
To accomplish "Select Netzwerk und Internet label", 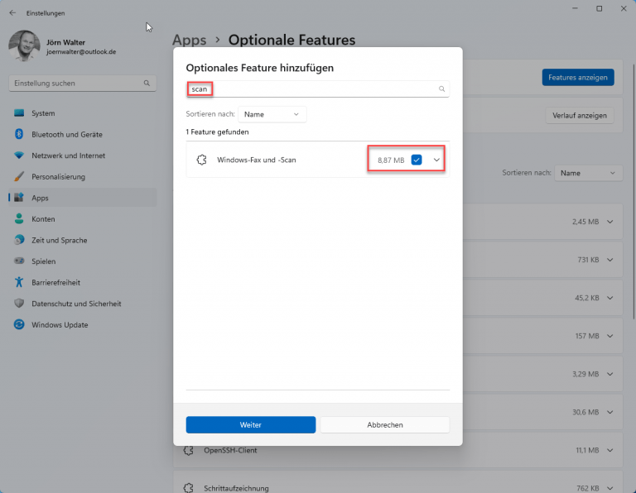I will 68,156.
